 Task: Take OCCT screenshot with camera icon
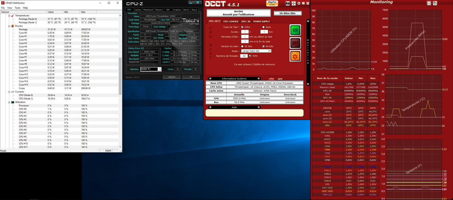(288, 4)
